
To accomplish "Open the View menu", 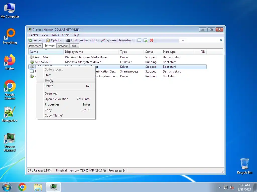I will tap(45, 35).
